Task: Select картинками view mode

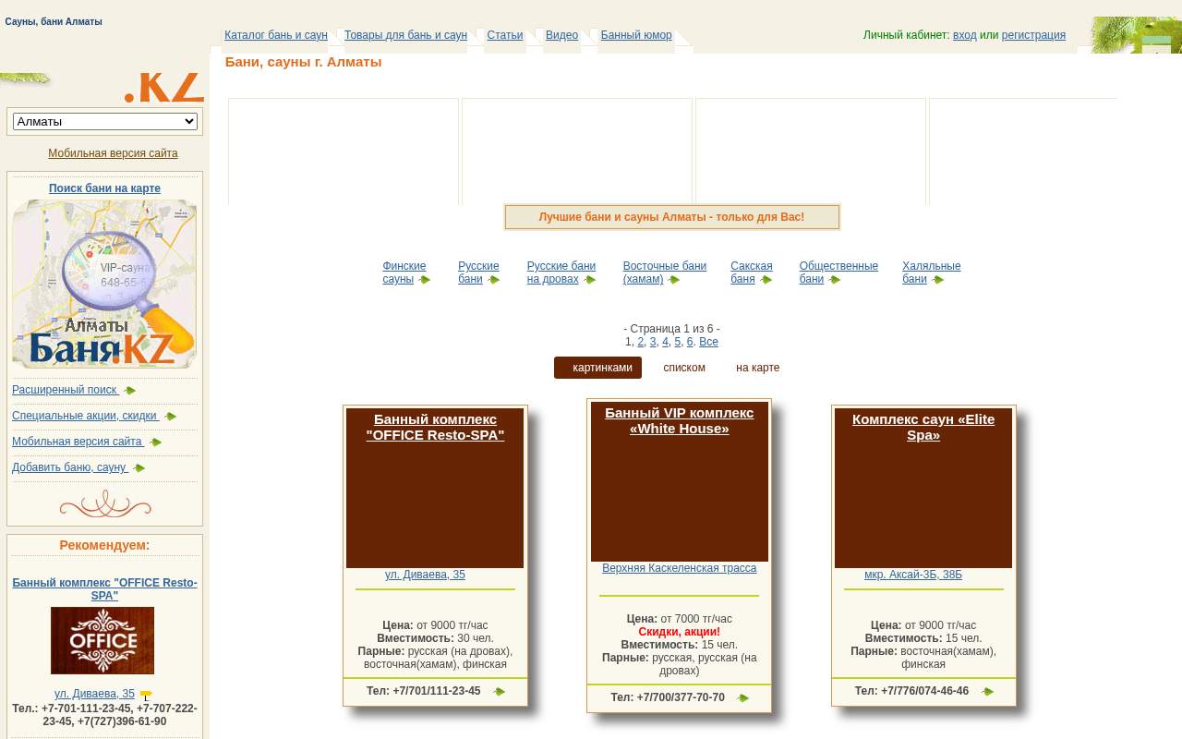Action: click(x=597, y=368)
